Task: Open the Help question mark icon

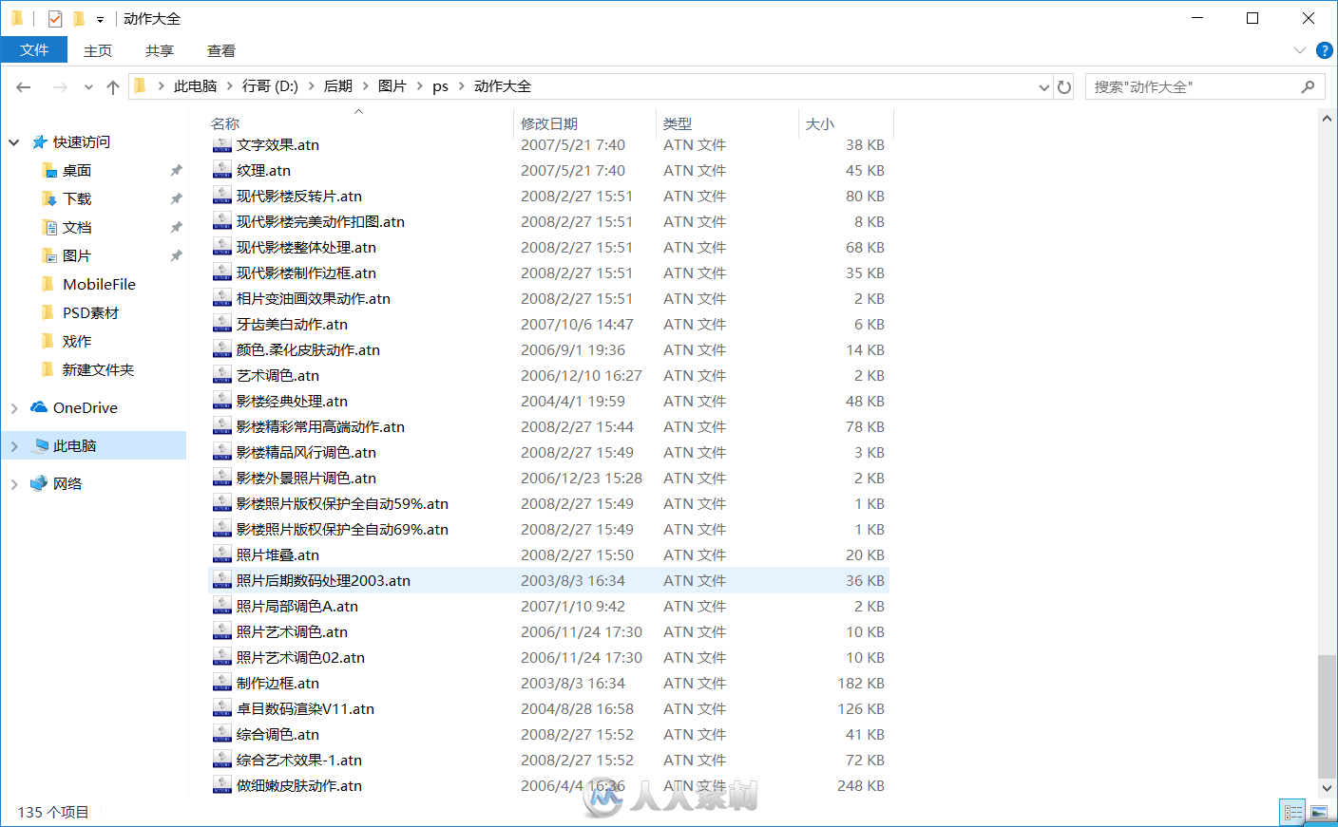Action: [1324, 50]
